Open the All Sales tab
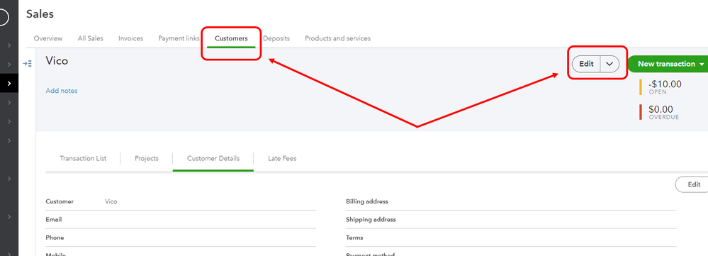This screenshot has width=708, height=256. pyautogui.click(x=90, y=38)
